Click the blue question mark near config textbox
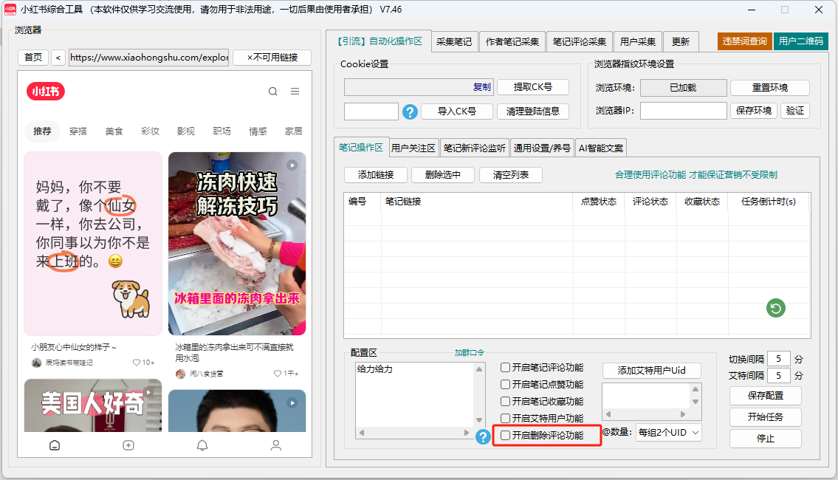 (x=483, y=436)
